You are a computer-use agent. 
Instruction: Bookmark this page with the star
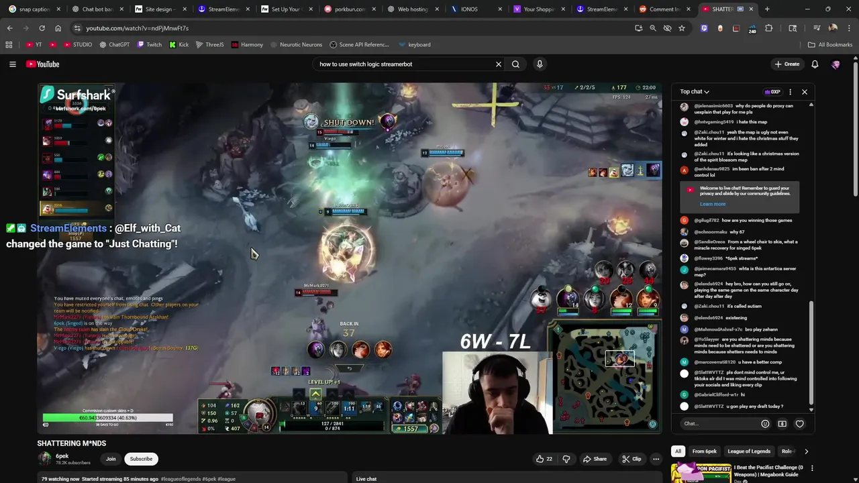[682, 28]
